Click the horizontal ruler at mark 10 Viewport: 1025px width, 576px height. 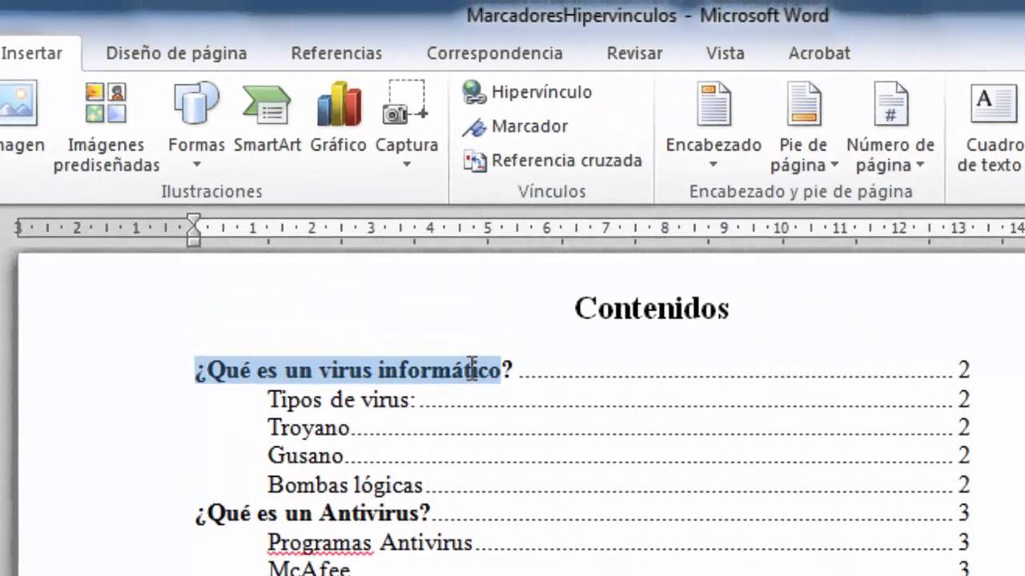point(780,229)
